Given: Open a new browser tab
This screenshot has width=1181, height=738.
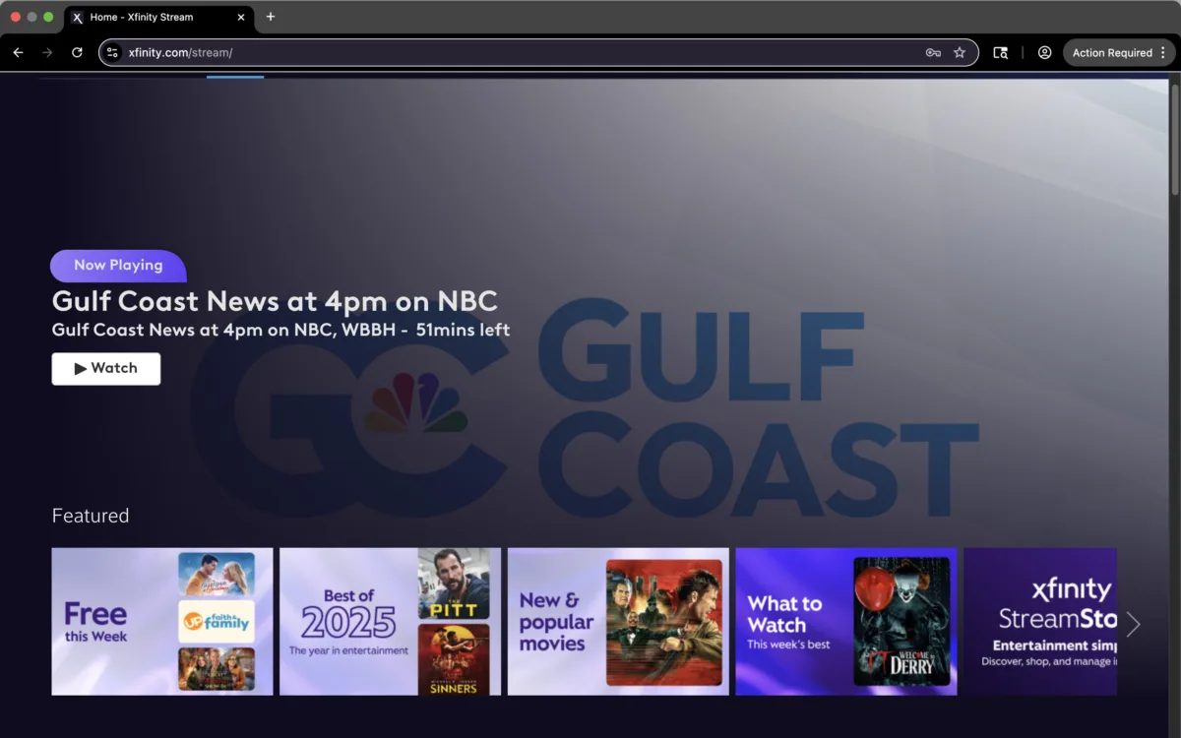Looking at the screenshot, I should coord(271,17).
